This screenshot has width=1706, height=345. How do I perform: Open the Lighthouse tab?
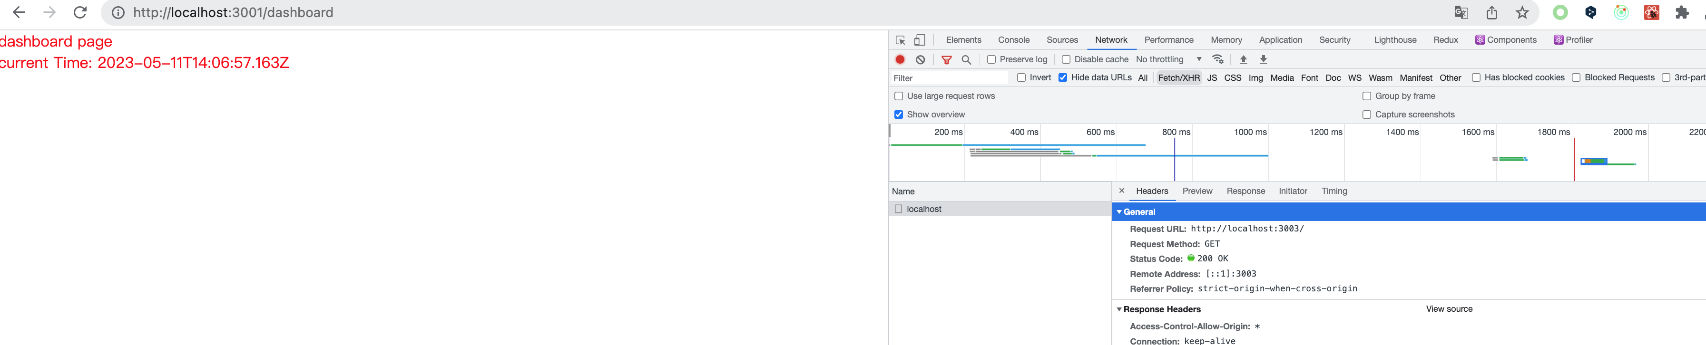tap(1395, 39)
